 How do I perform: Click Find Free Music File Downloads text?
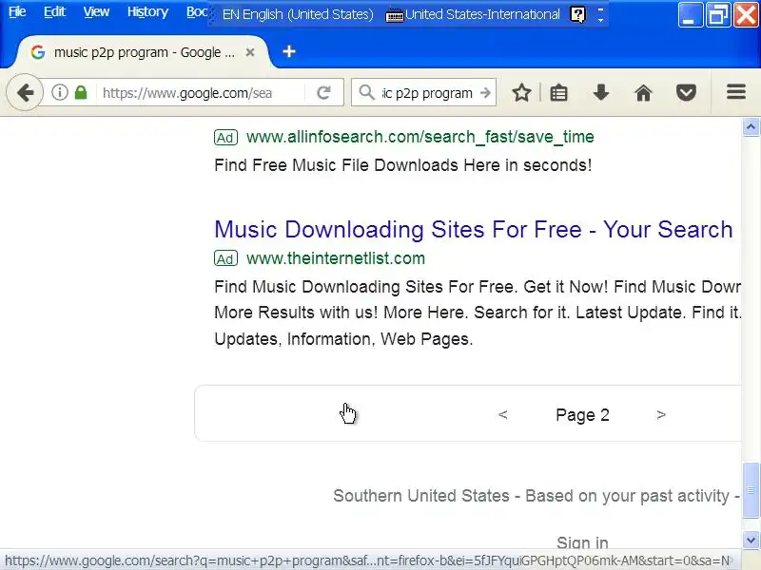click(x=402, y=165)
